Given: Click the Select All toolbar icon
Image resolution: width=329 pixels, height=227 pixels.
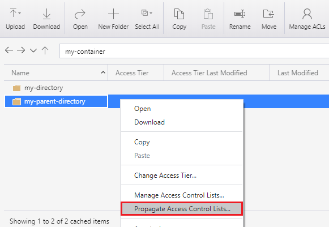Looking at the screenshot, I should click(x=144, y=13).
